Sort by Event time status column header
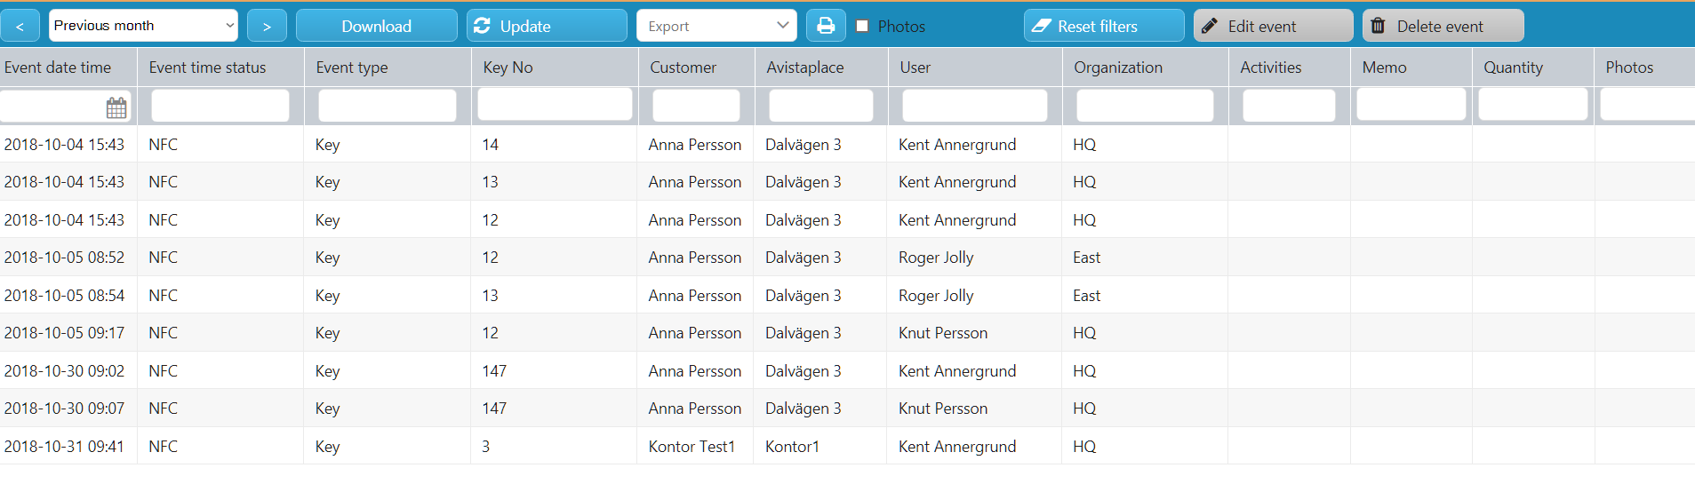This screenshot has height=484, width=1695. pyautogui.click(x=207, y=67)
